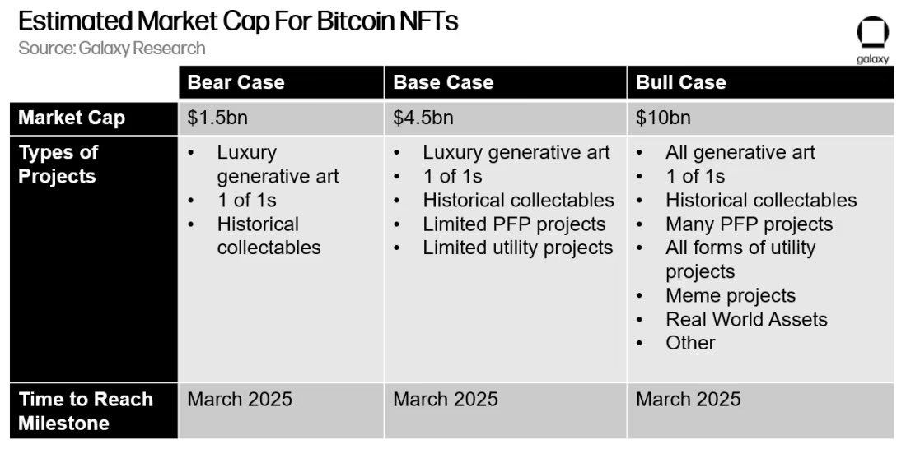This screenshot has width=906, height=449.
Task: Click Real World Assets bullet item
Action: pyautogui.click(x=746, y=319)
